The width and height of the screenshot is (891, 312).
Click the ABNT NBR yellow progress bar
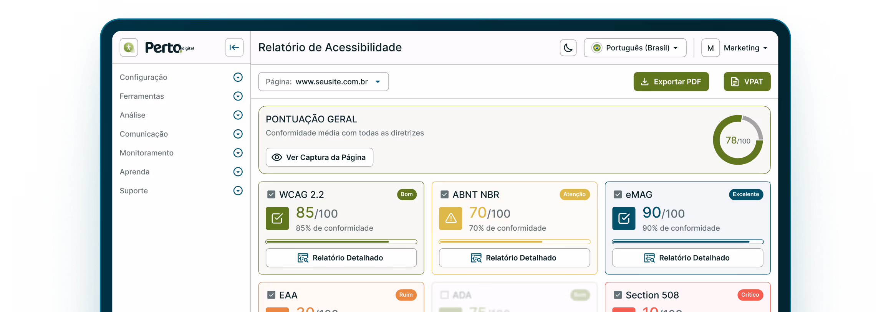(x=514, y=242)
